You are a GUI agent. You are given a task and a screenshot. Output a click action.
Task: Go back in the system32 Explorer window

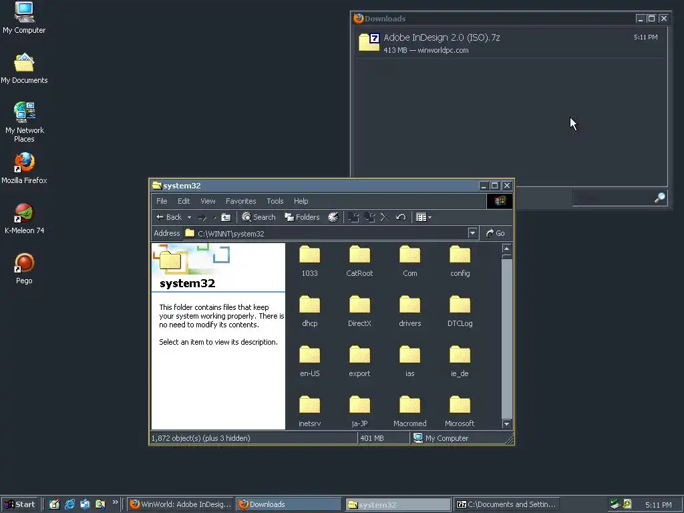coord(169,217)
